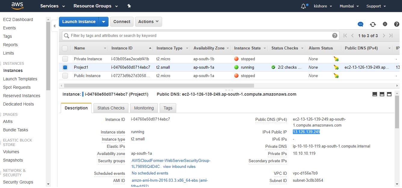
Task: Click the instance filter search field
Action: (x=198, y=36)
